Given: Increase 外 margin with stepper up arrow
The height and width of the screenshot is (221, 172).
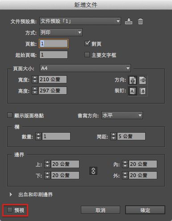Looking at the screenshot, I should tap(125, 173).
